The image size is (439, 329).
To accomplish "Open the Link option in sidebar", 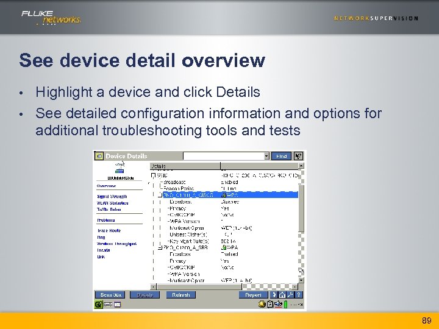I will click(101, 257).
